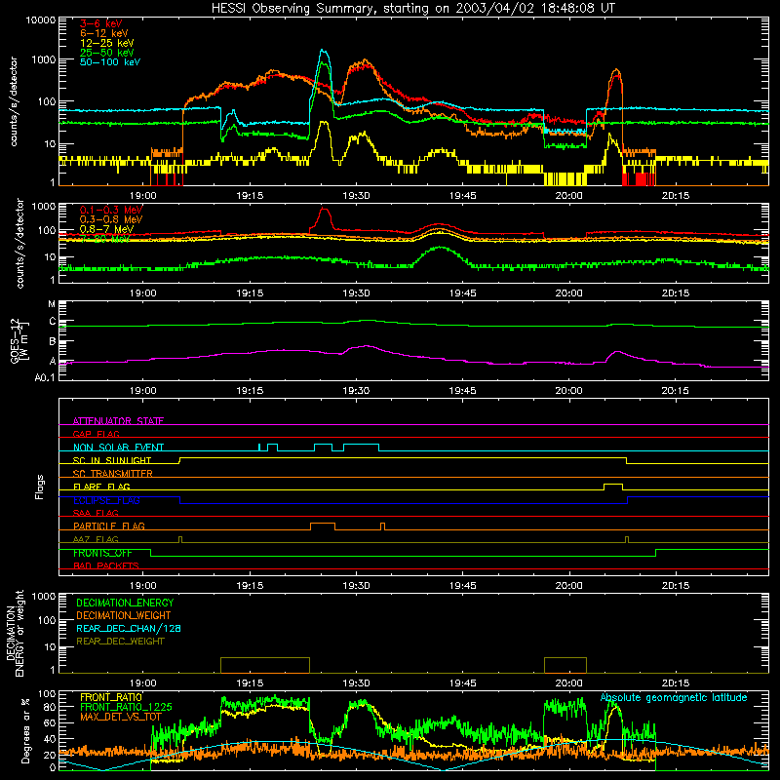Select the 12-25 keV legend label
The image size is (780, 780).
(107, 43)
